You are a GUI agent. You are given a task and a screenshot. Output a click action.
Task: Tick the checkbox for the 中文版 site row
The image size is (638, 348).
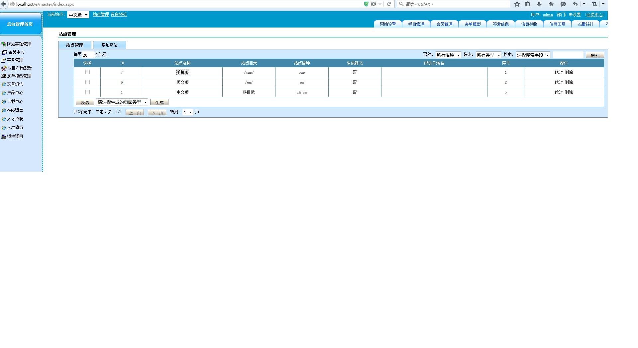pyautogui.click(x=87, y=92)
